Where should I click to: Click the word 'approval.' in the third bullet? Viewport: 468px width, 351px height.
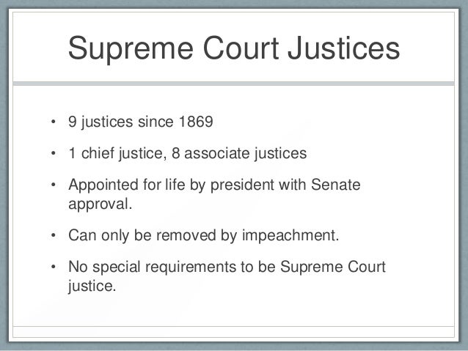[100, 204]
